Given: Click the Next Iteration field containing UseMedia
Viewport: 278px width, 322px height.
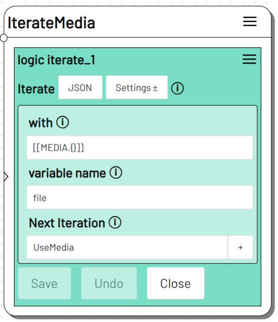Looking at the screenshot, I should click(127, 248).
